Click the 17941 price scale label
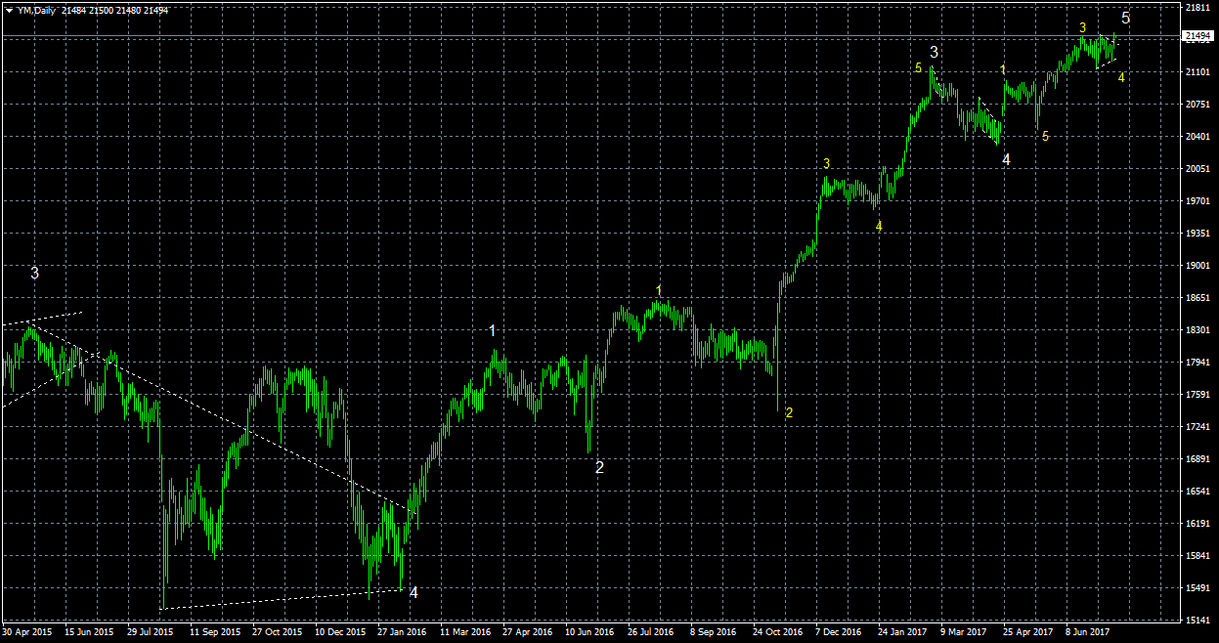 click(1197, 363)
